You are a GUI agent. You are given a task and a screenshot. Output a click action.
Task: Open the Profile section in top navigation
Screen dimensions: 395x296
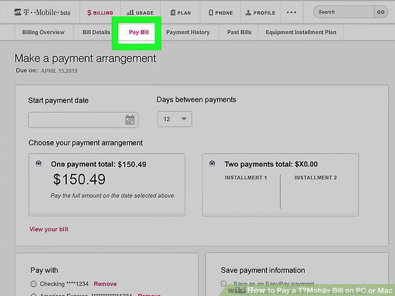pyautogui.click(x=260, y=12)
